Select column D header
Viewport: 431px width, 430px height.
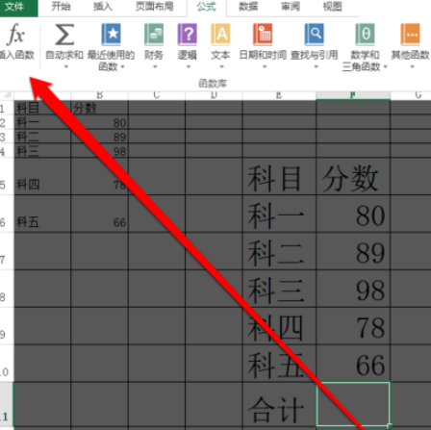(214, 95)
